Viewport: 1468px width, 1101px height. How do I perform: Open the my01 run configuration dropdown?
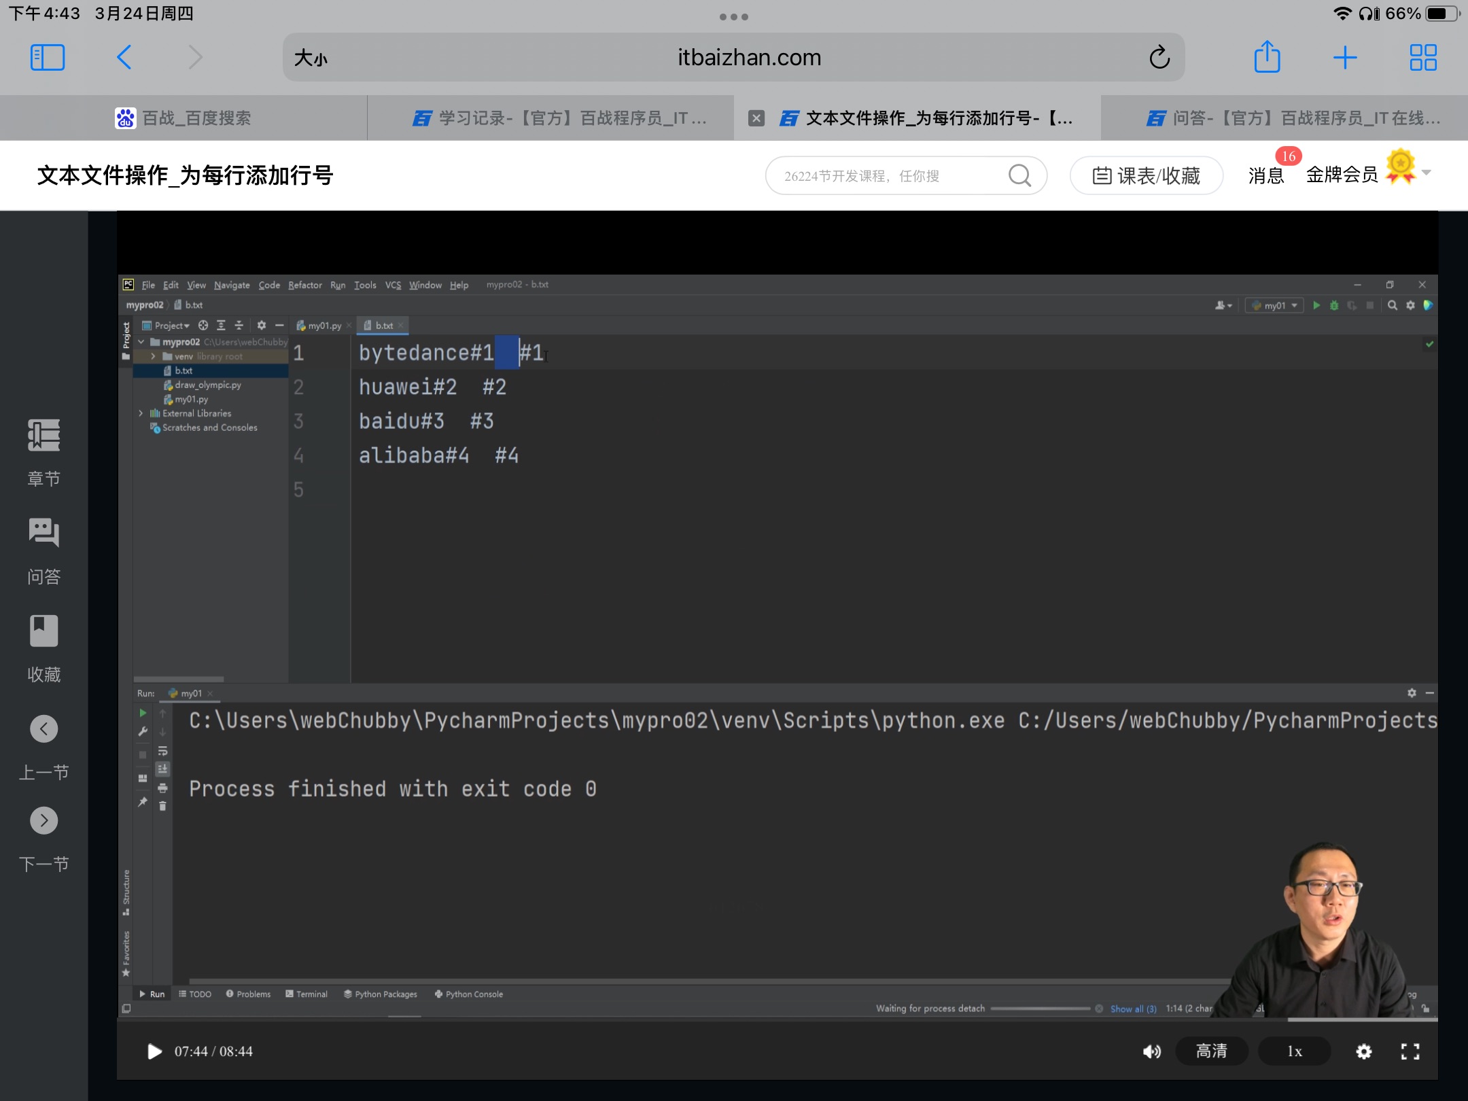(1275, 306)
